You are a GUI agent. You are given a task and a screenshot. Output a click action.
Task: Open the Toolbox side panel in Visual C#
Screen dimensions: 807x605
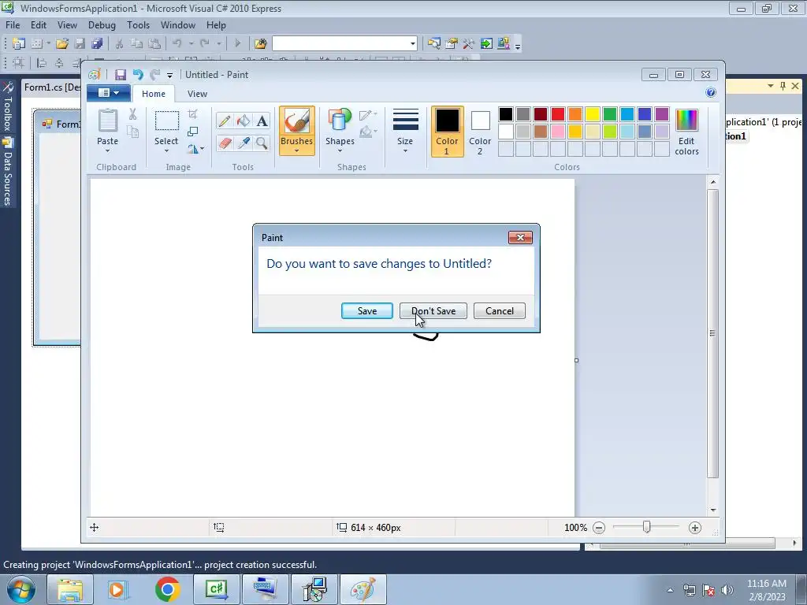click(x=8, y=106)
